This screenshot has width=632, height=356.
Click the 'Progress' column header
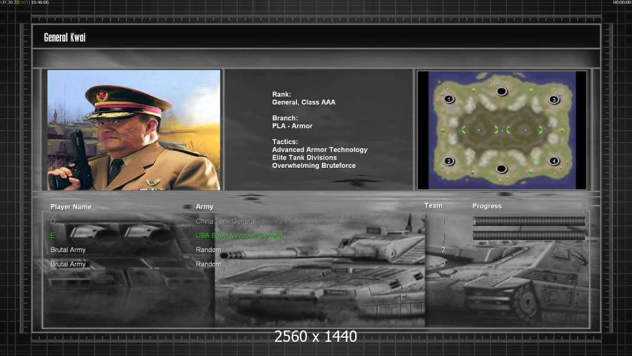487,206
